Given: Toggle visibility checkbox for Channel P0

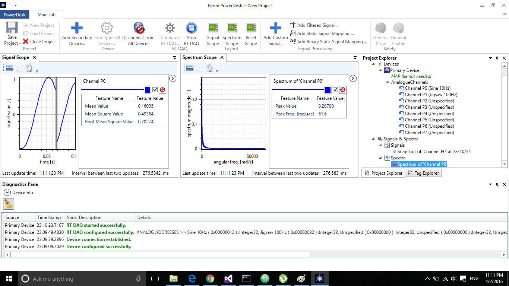Looking at the screenshot, I should tap(155, 90).
